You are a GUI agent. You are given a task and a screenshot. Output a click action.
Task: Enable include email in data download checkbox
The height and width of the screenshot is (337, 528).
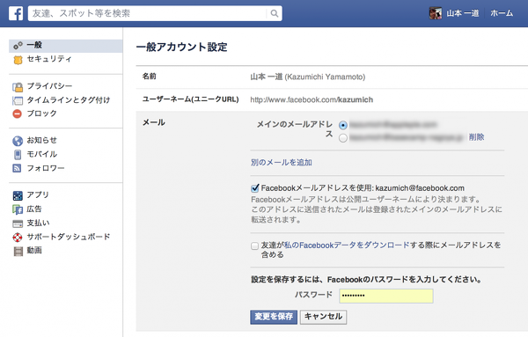[255, 245]
